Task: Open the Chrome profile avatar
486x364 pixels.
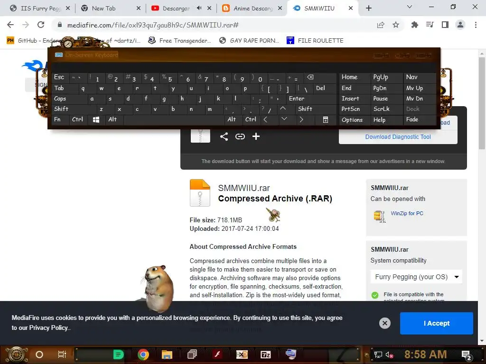Action: point(460,25)
